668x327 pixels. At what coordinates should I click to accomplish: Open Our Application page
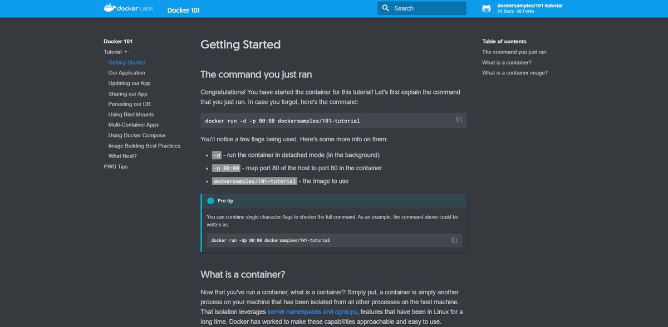point(126,73)
